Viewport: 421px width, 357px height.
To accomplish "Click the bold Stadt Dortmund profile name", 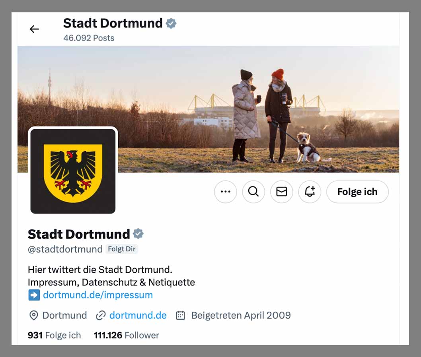I will click(x=79, y=234).
